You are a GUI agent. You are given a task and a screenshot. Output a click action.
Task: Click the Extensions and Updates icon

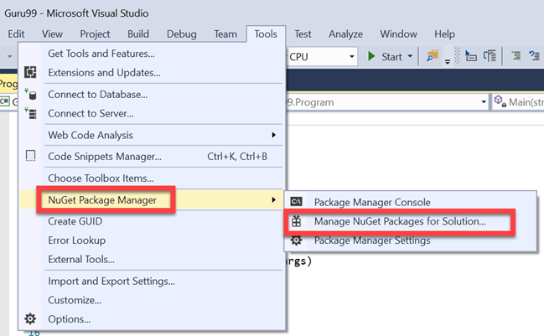tap(31, 73)
